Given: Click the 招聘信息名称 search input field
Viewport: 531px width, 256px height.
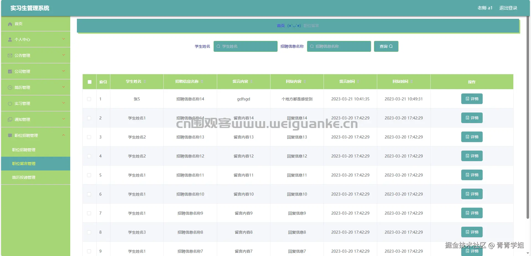Looking at the screenshot, I should (339, 46).
